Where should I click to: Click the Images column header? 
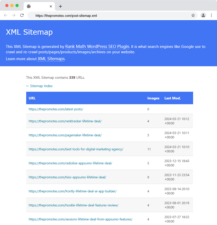153,98
